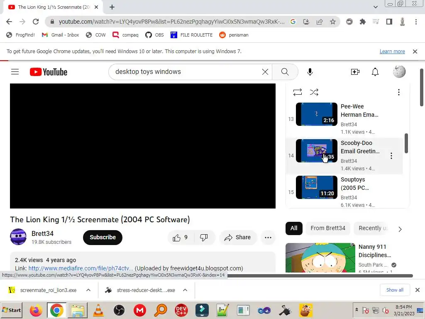Play the Souptoys 2005 PC video
Viewport: 425px width, 319px height.
tap(317, 187)
